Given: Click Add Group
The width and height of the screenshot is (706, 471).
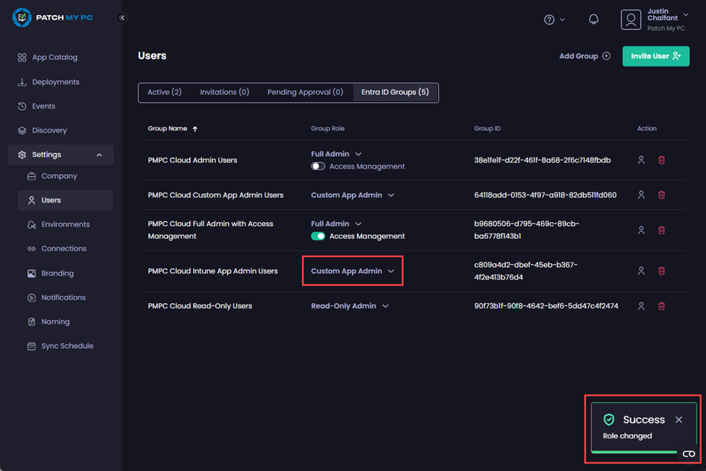Looking at the screenshot, I should click(x=584, y=56).
